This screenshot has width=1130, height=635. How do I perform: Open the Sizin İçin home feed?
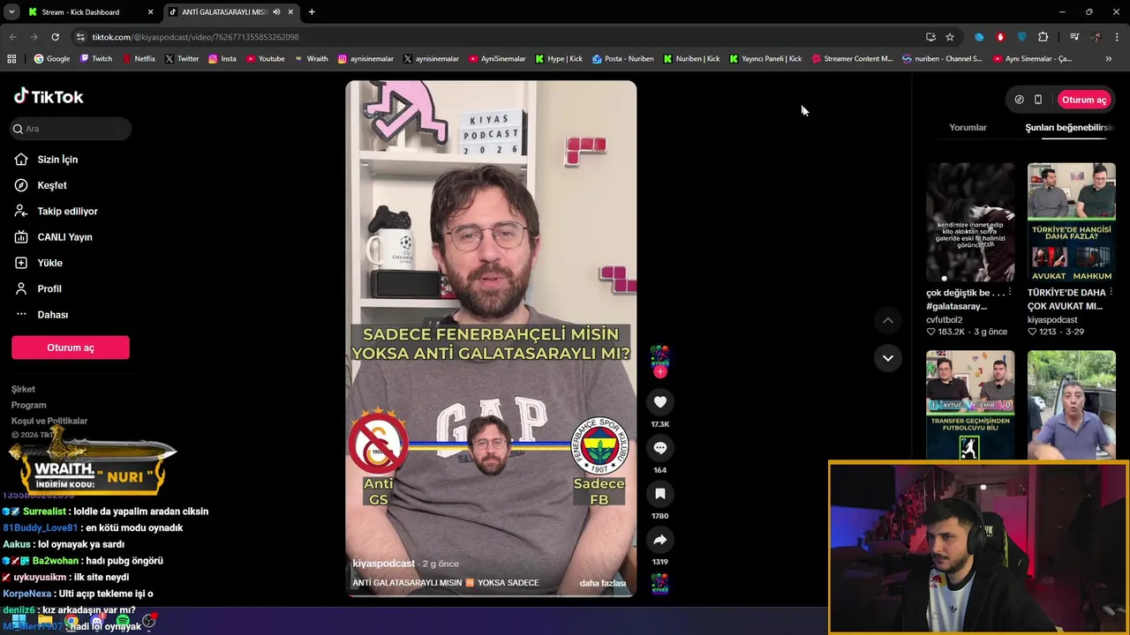46,160
